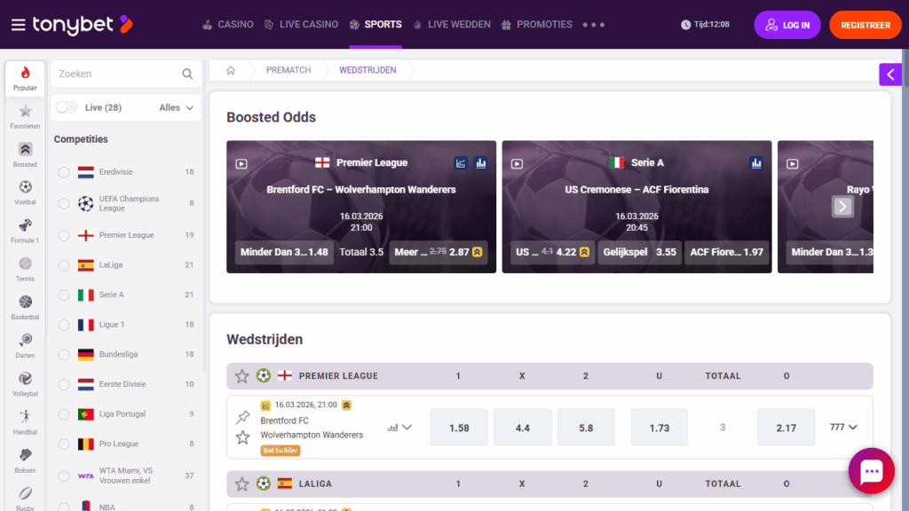Toggle Live matches filter switch
909x511 pixels.
67,107
